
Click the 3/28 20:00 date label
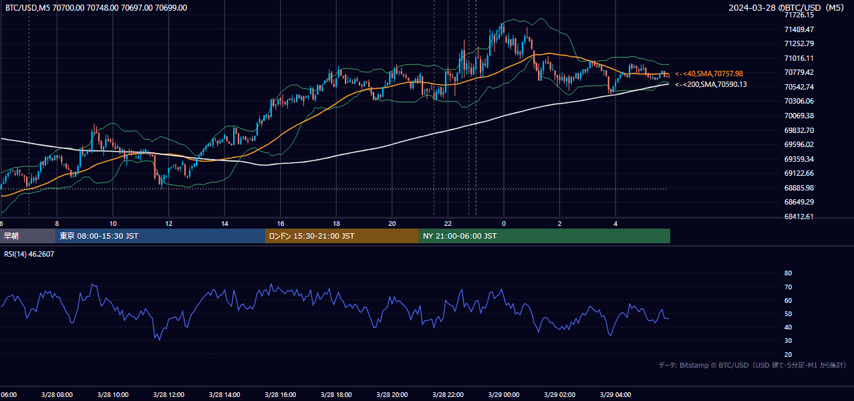tap(392, 395)
